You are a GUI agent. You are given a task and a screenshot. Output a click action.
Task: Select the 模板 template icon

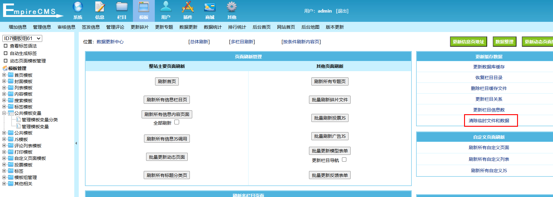click(x=144, y=7)
